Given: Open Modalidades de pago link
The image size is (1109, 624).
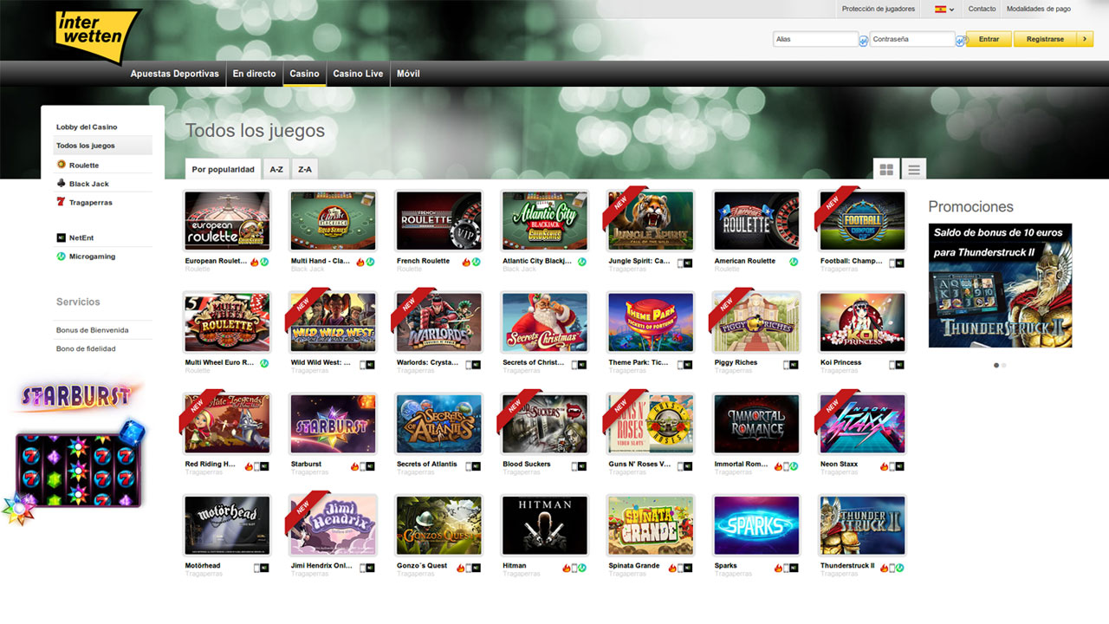Looking at the screenshot, I should coord(1039,9).
